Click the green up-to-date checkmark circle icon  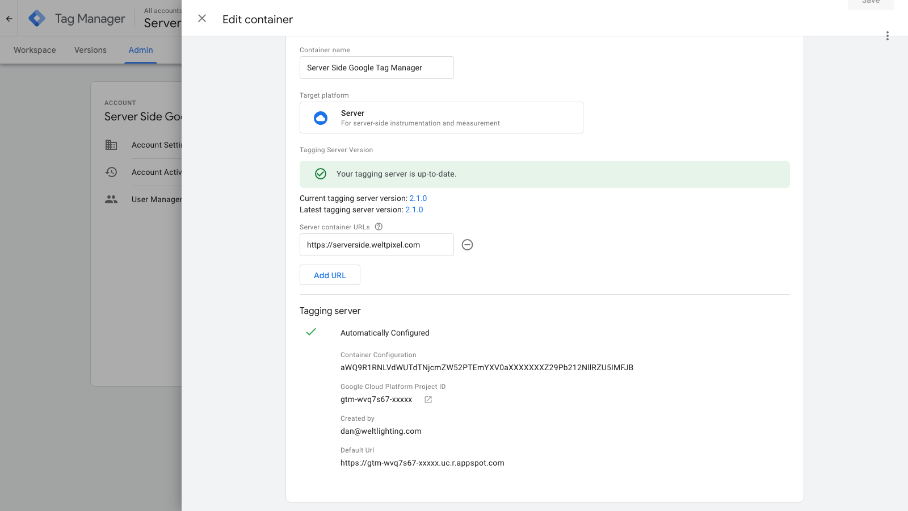[321, 174]
